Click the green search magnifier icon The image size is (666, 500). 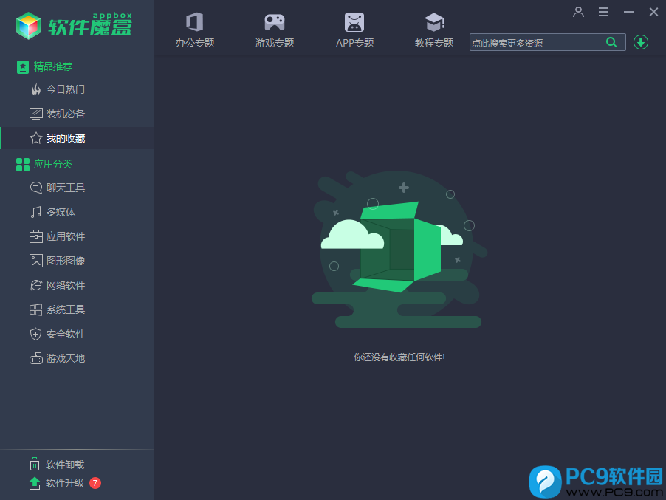[611, 42]
